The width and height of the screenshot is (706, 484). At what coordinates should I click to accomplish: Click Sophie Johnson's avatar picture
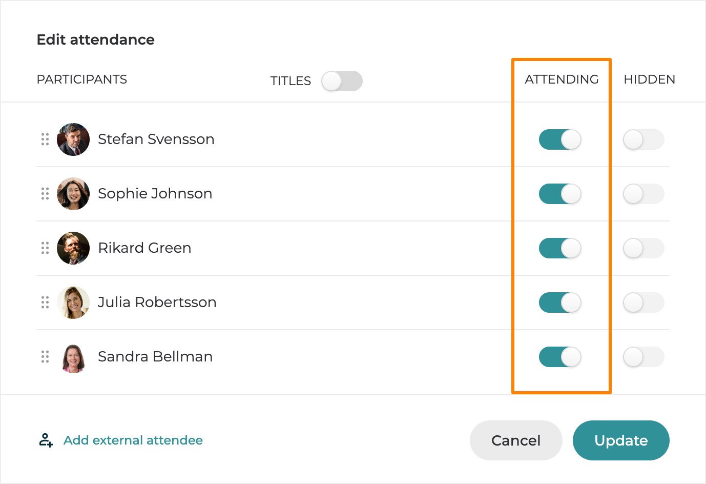[x=73, y=194]
